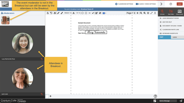Image resolution: width=184 pixels, height=103 pixels.
Task: Open the vertical three-dot more menu
Action: pos(155,13)
